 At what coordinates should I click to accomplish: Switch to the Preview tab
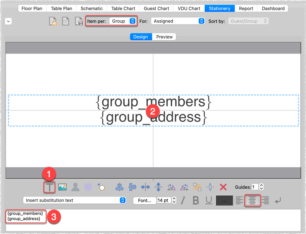(164, 36)
